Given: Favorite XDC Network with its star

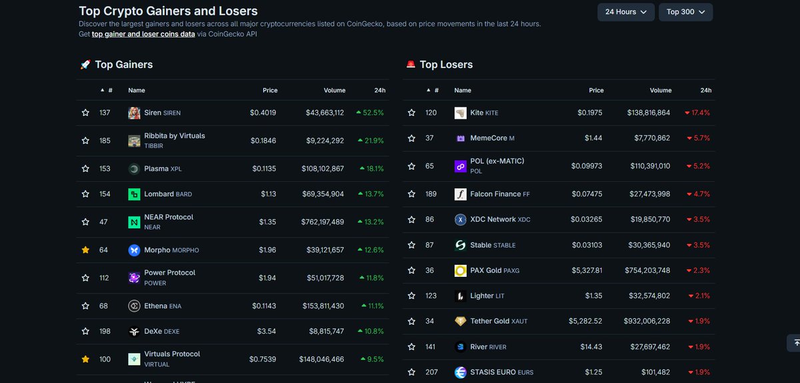Looking at the screenshot, I should 411,220.
